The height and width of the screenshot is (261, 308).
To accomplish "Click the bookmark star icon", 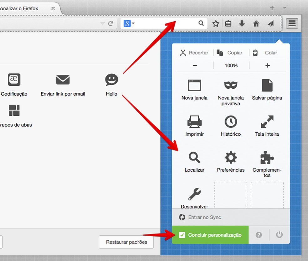I will tap(216, 24).
